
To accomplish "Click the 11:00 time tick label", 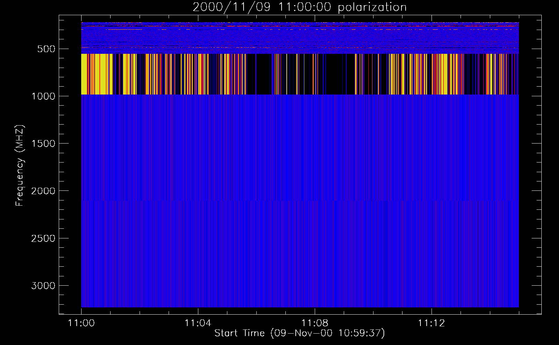I will tap(81, 323).
